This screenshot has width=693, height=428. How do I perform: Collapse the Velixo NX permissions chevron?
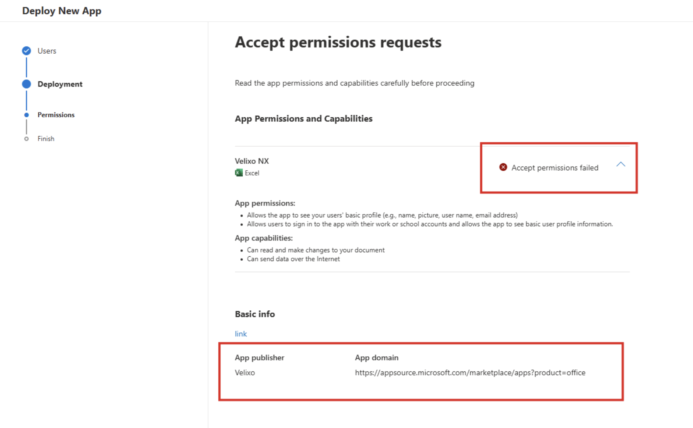[621, 164]
